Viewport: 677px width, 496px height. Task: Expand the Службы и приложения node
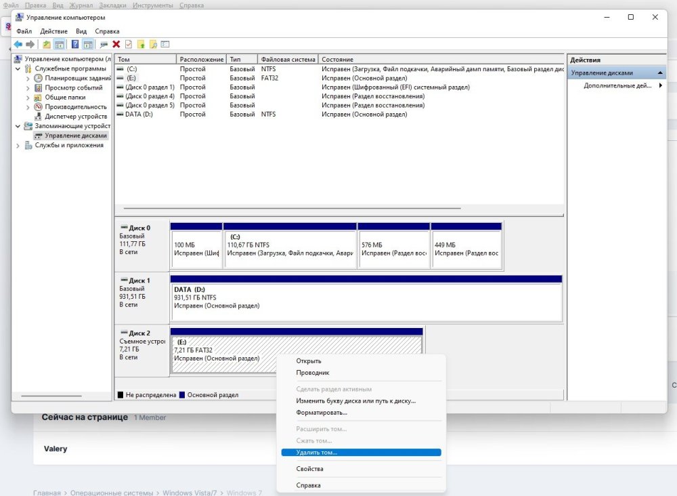coord(18,145)
